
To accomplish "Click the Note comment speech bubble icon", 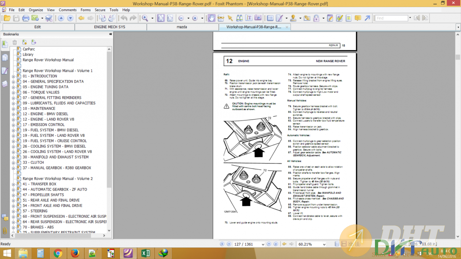I will 358,18.
